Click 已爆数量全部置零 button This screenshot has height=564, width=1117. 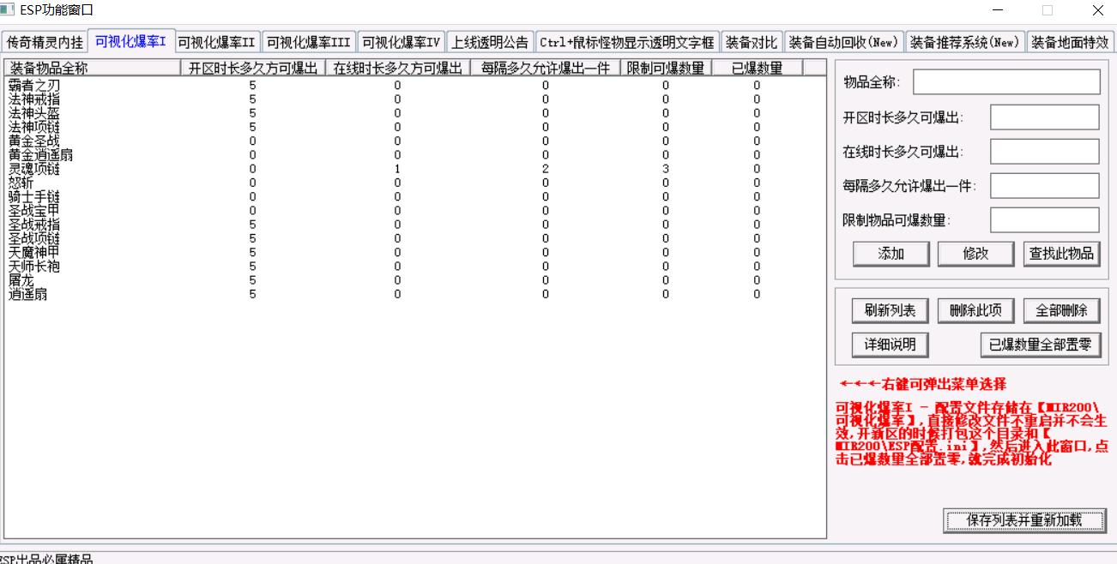(x=1041, y=345)
